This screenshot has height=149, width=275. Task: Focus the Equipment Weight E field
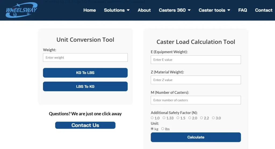pyautogui.click(x=196, y=60)
